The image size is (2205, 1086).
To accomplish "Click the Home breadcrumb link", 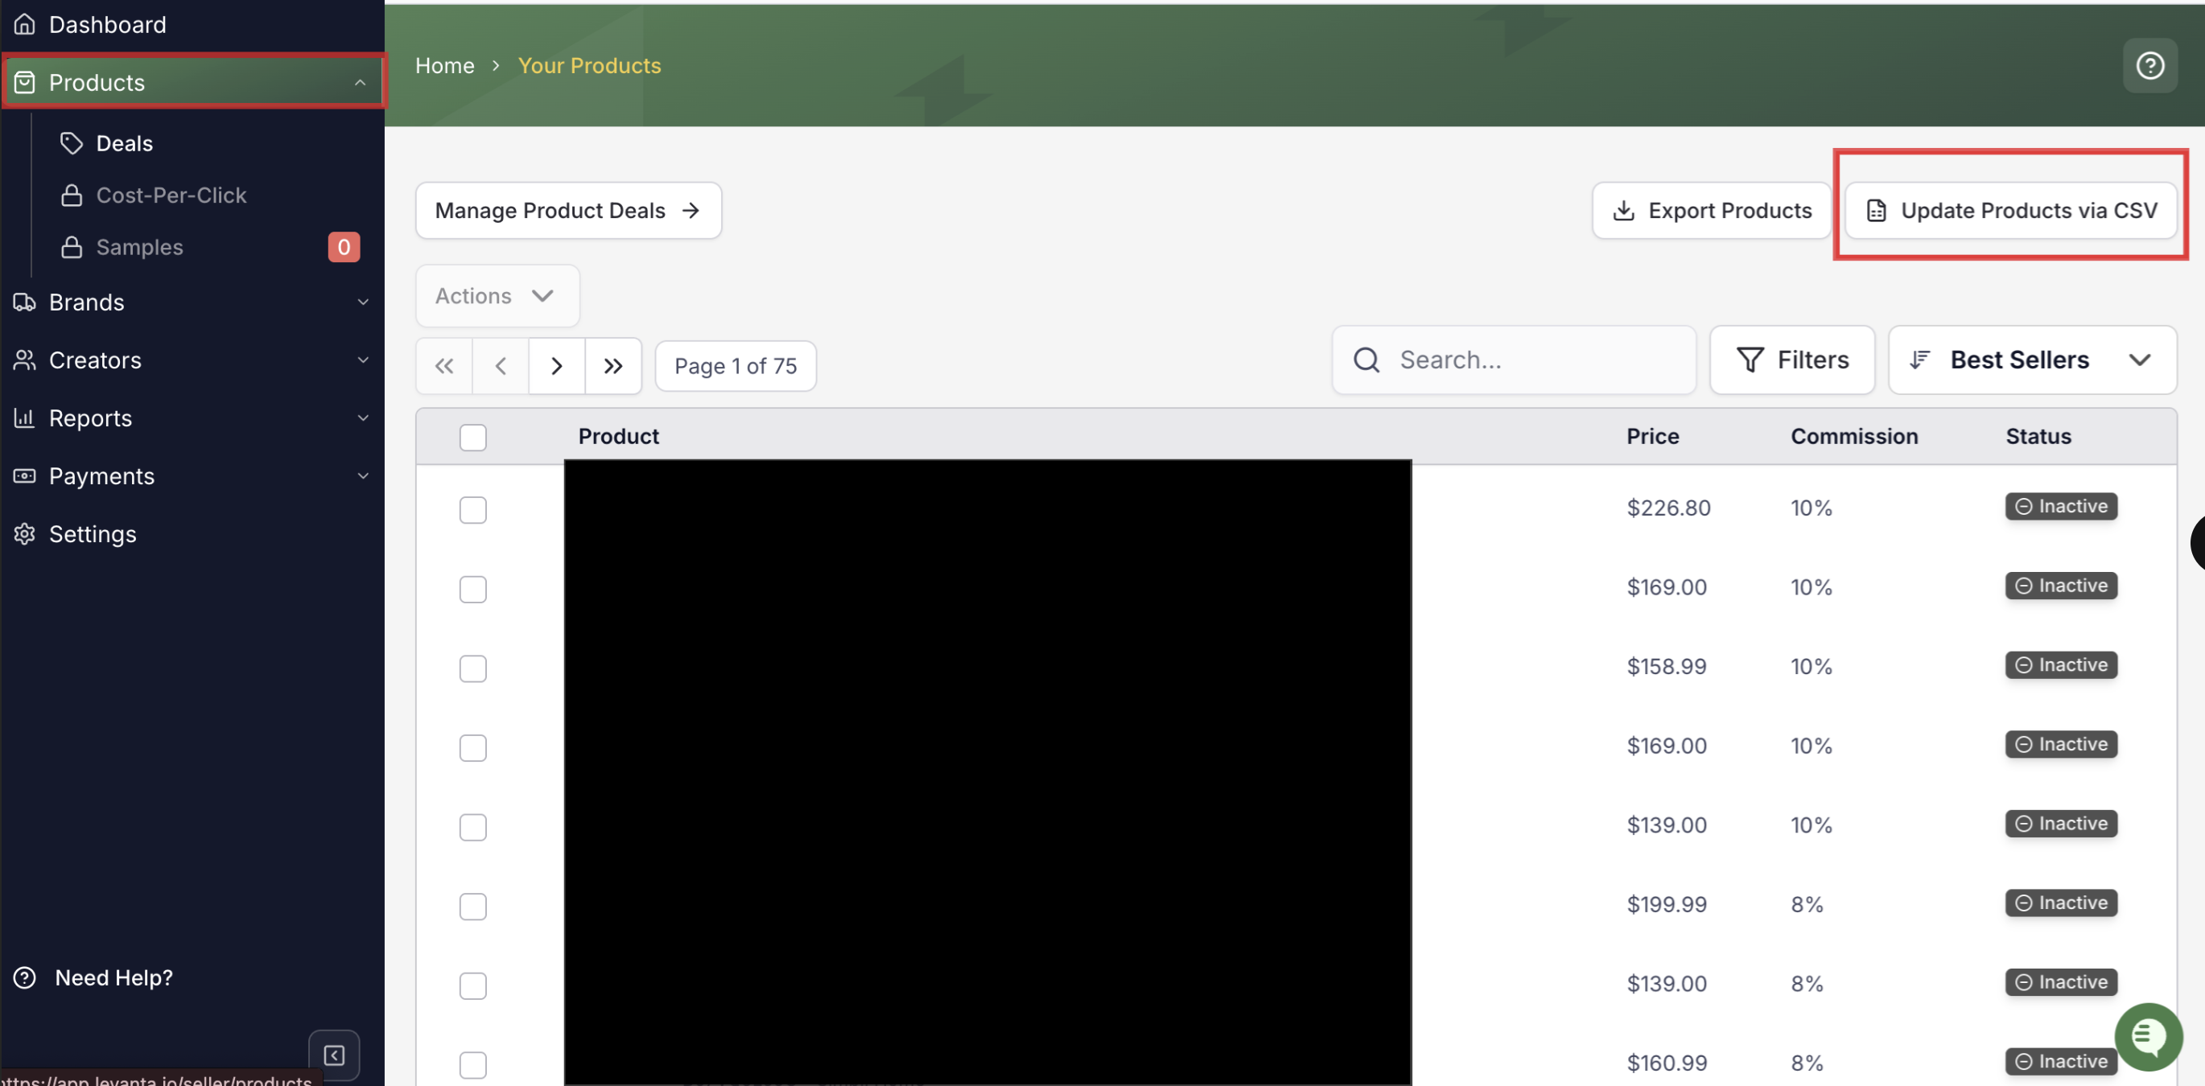I will pos(444,66).
